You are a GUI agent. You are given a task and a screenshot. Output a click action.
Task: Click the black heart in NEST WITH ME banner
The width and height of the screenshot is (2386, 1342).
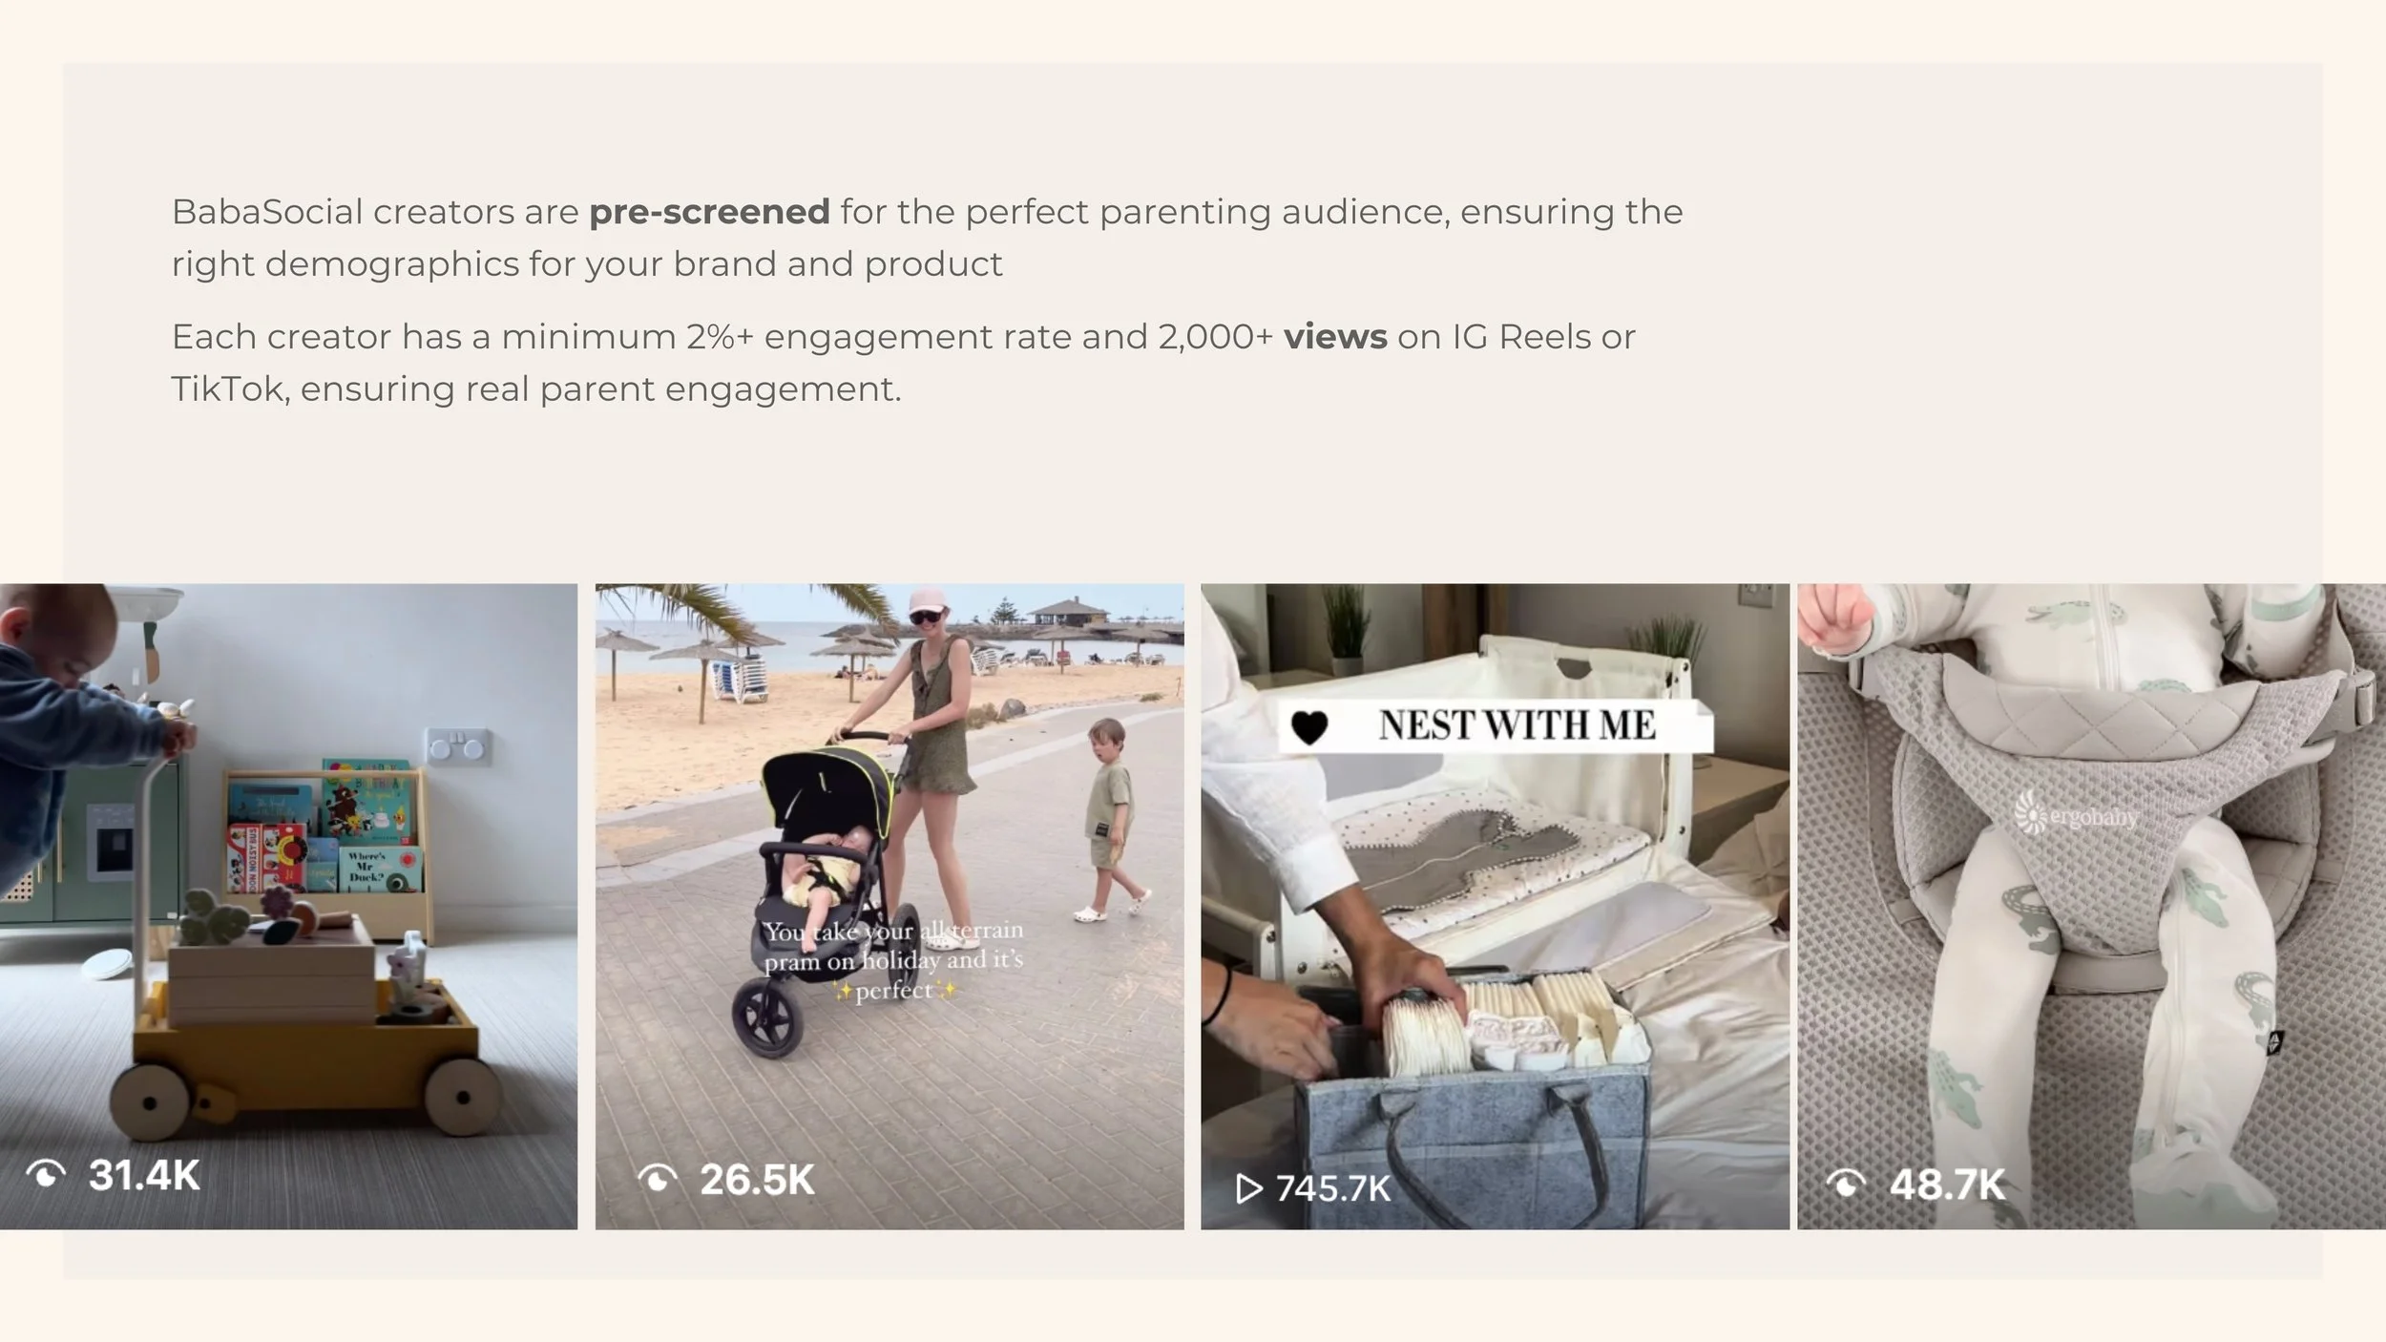[1308, 728]
